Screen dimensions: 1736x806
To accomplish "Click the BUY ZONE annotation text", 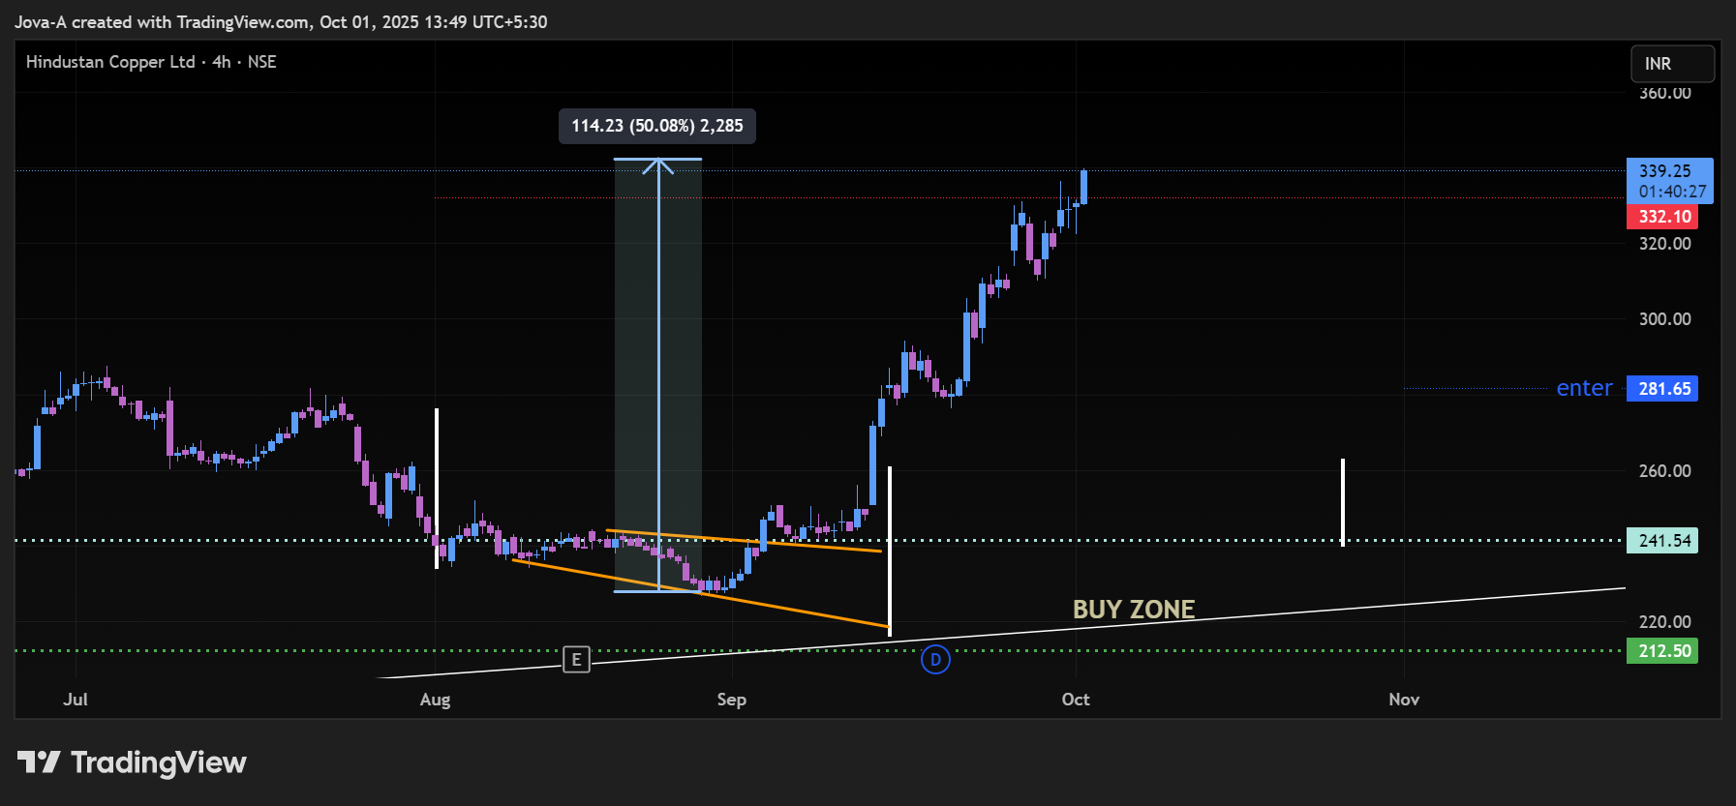I will pyautogui.click(x=1134, y=610).
